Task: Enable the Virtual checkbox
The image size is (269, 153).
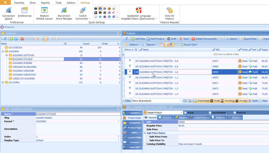Action: (185, 113)
